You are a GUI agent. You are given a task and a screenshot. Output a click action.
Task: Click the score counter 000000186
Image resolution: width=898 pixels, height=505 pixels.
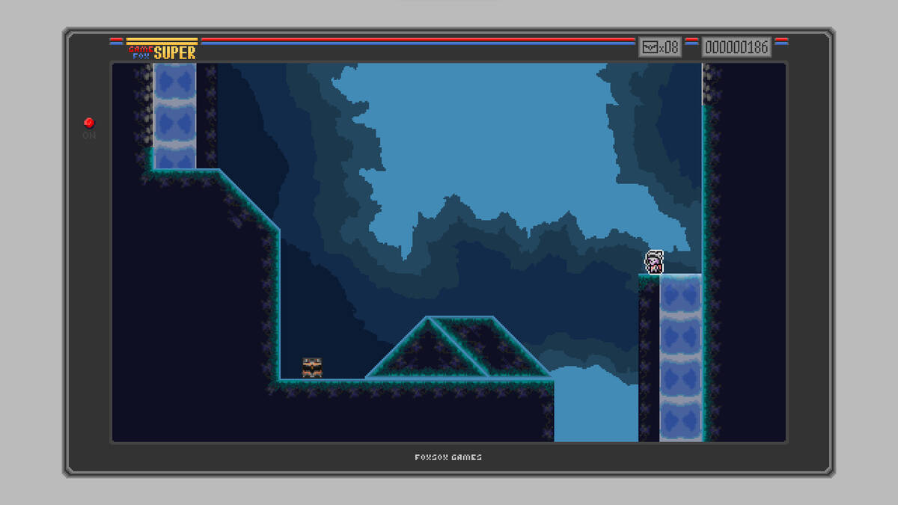737,47
